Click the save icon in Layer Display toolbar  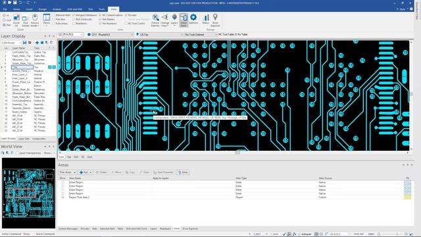[25, 42]
